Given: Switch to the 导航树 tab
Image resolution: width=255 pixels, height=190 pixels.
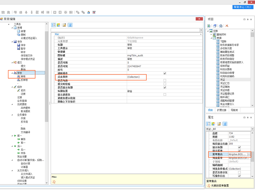Looking at the screenshot, I should [x=235, y=110].
